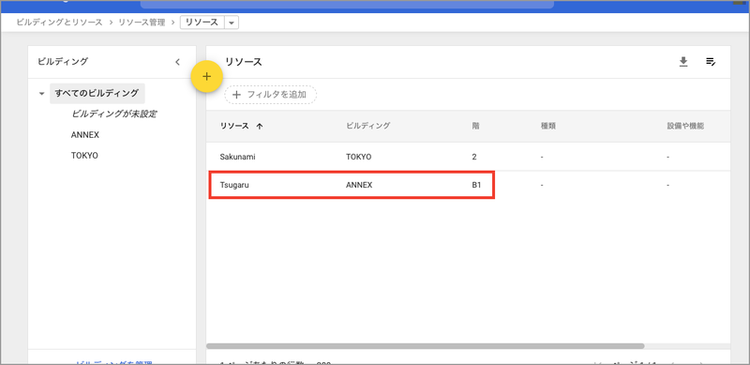Open the manage columns icon

point(711,62)
